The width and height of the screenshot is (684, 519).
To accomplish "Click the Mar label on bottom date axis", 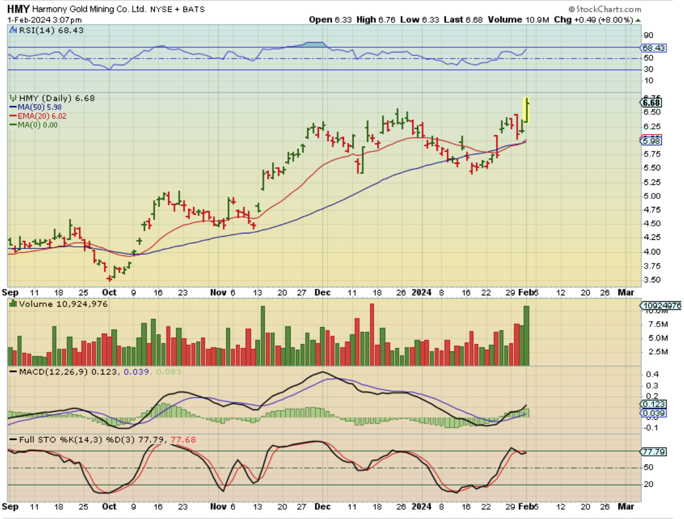I will (626, 506).
